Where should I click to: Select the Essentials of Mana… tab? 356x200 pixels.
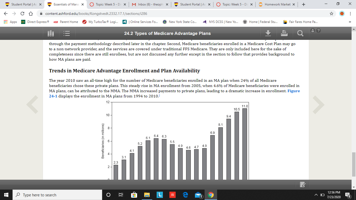(x=65, y=4)
